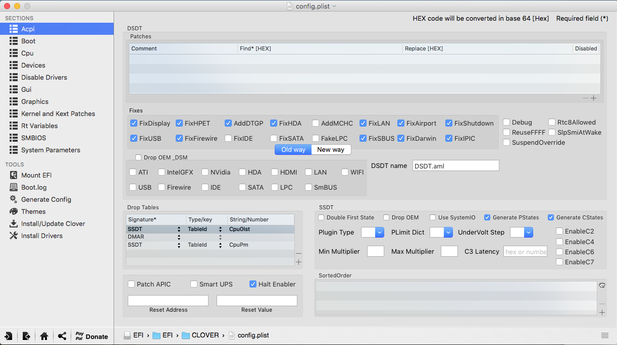Click the hamburger menu icon at bottom right
Viewport: 617px width, 345px height.
click(604, 335)
